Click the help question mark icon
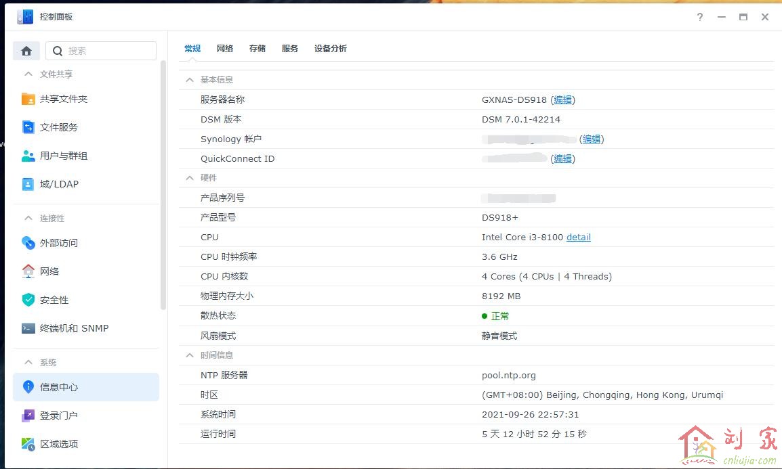Viewport: 782px width, 469px height. pos(700,17)
